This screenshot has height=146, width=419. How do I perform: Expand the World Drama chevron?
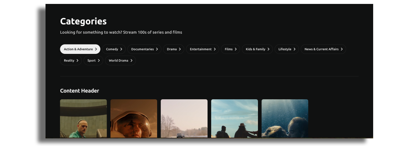pyautogui.click(x=132, y=60)
